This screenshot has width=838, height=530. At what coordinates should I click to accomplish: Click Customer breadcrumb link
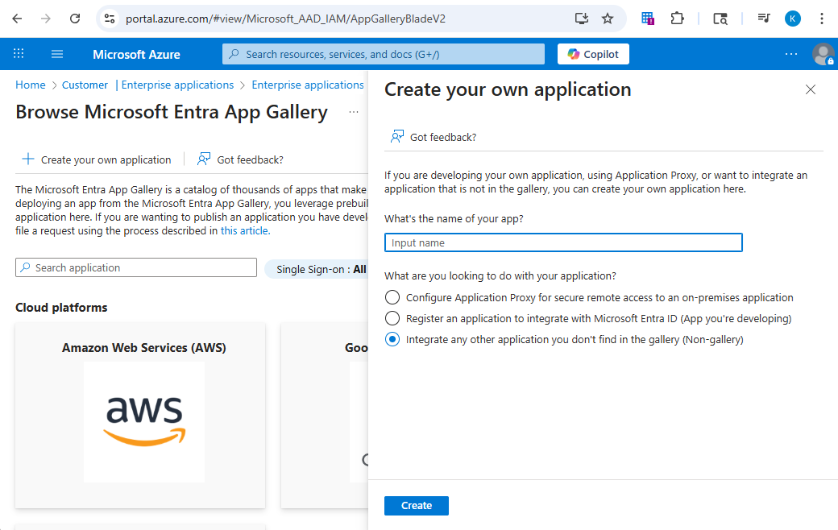[x=85, y=85]
